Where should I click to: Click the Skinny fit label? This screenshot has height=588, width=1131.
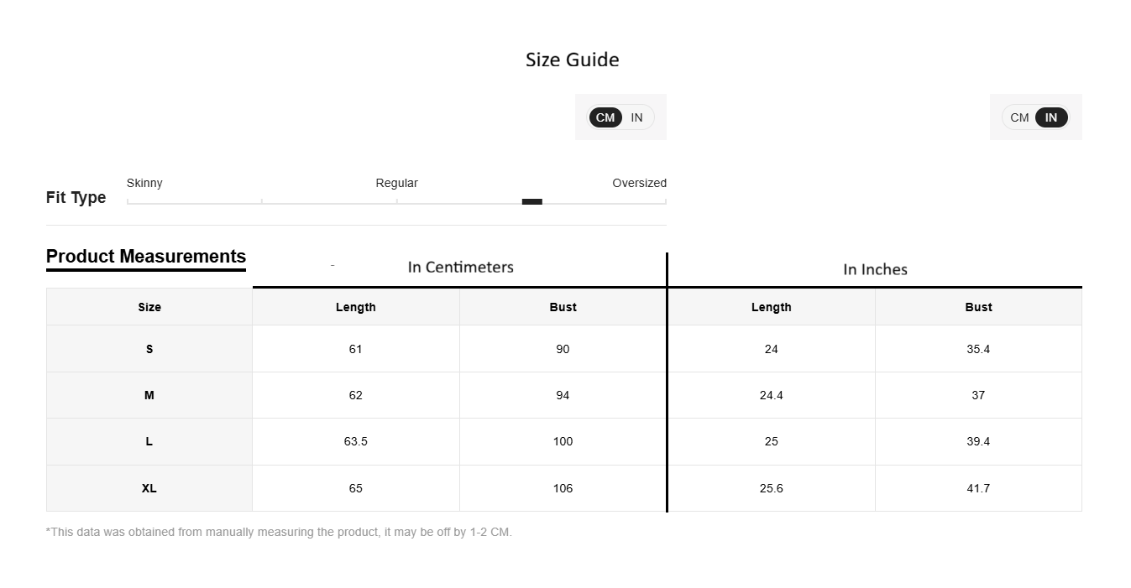click(144, 183)
